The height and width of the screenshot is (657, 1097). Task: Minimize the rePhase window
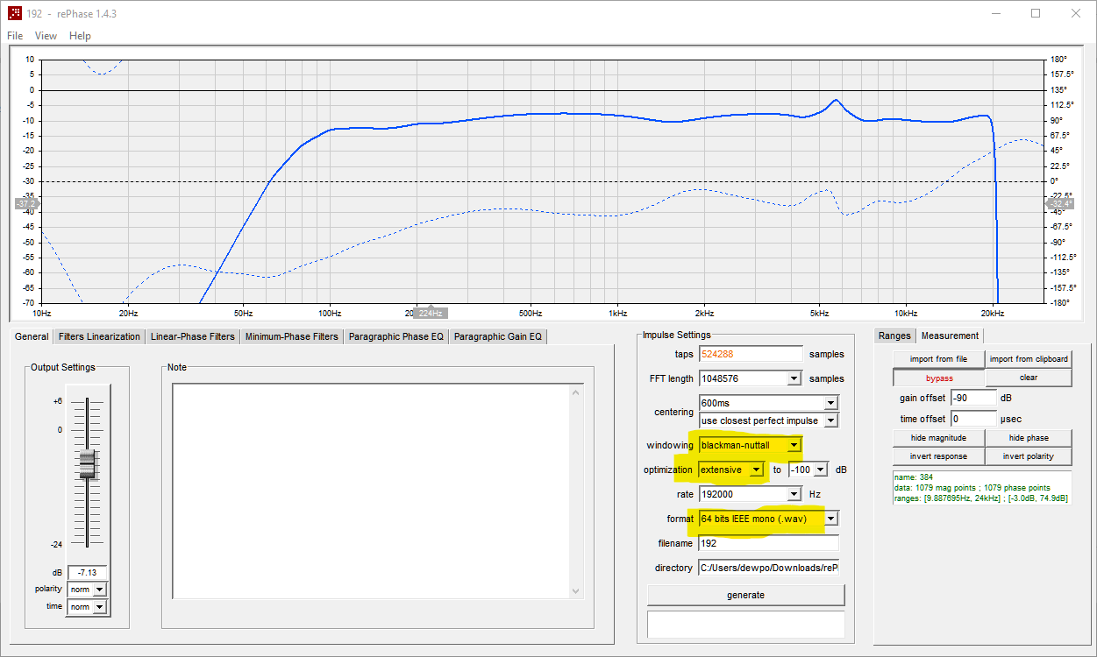click(995, 13)
